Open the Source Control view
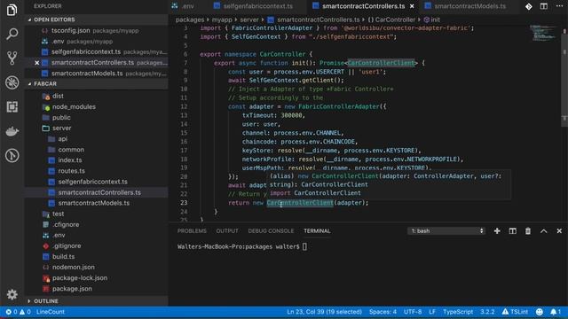 [12, 58]
